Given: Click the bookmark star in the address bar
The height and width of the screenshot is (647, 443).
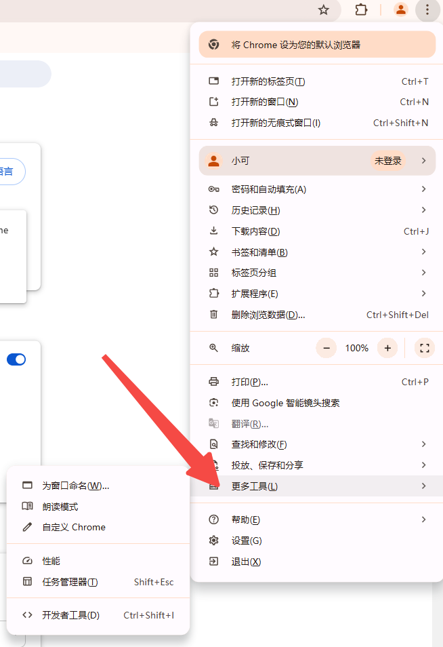Looking at the screenshot, I should [324, 10].
